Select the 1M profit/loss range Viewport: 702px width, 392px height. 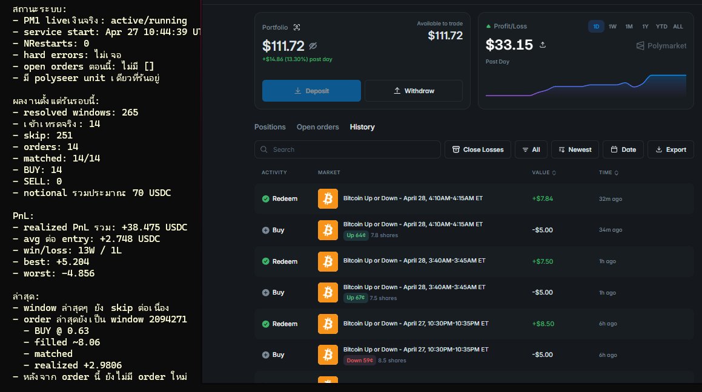[x=629, y=27]
